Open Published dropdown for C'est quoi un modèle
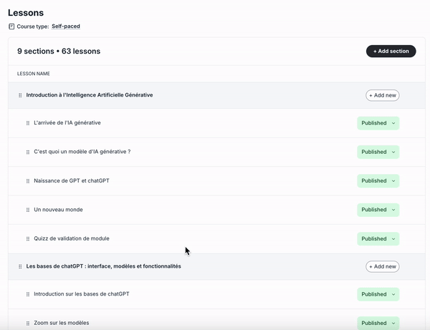 click(378, 152)
